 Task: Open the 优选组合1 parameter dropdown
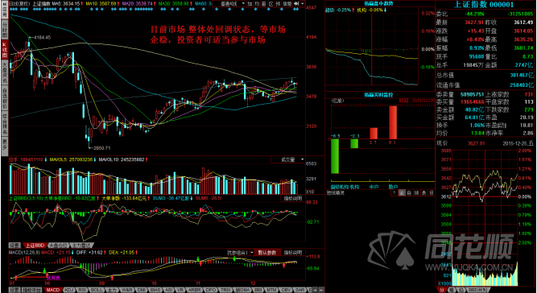pyautogui.click(x=241, y=253)
